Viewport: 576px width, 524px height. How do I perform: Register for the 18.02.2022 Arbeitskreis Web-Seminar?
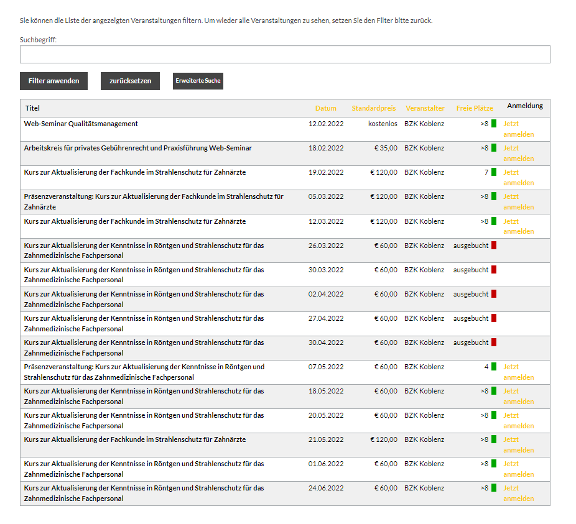pos(518,154)
